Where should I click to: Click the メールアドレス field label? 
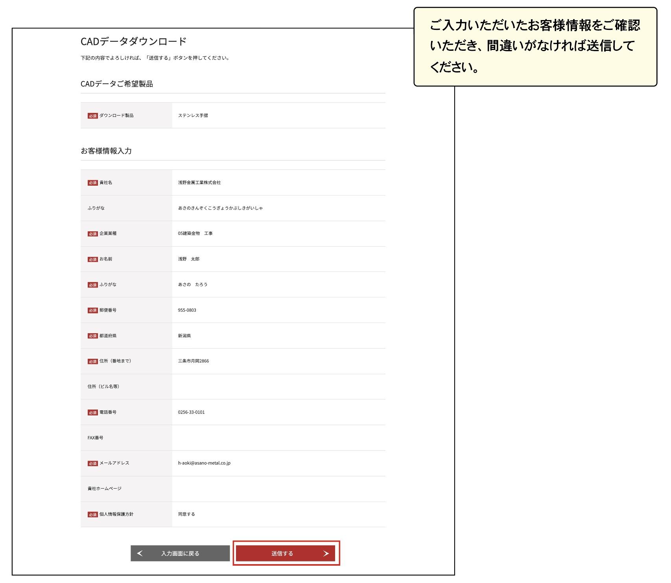click(x=114, y=463)
